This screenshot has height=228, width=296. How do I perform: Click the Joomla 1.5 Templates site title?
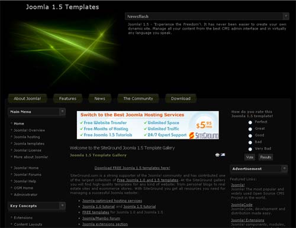pos(62,7)
